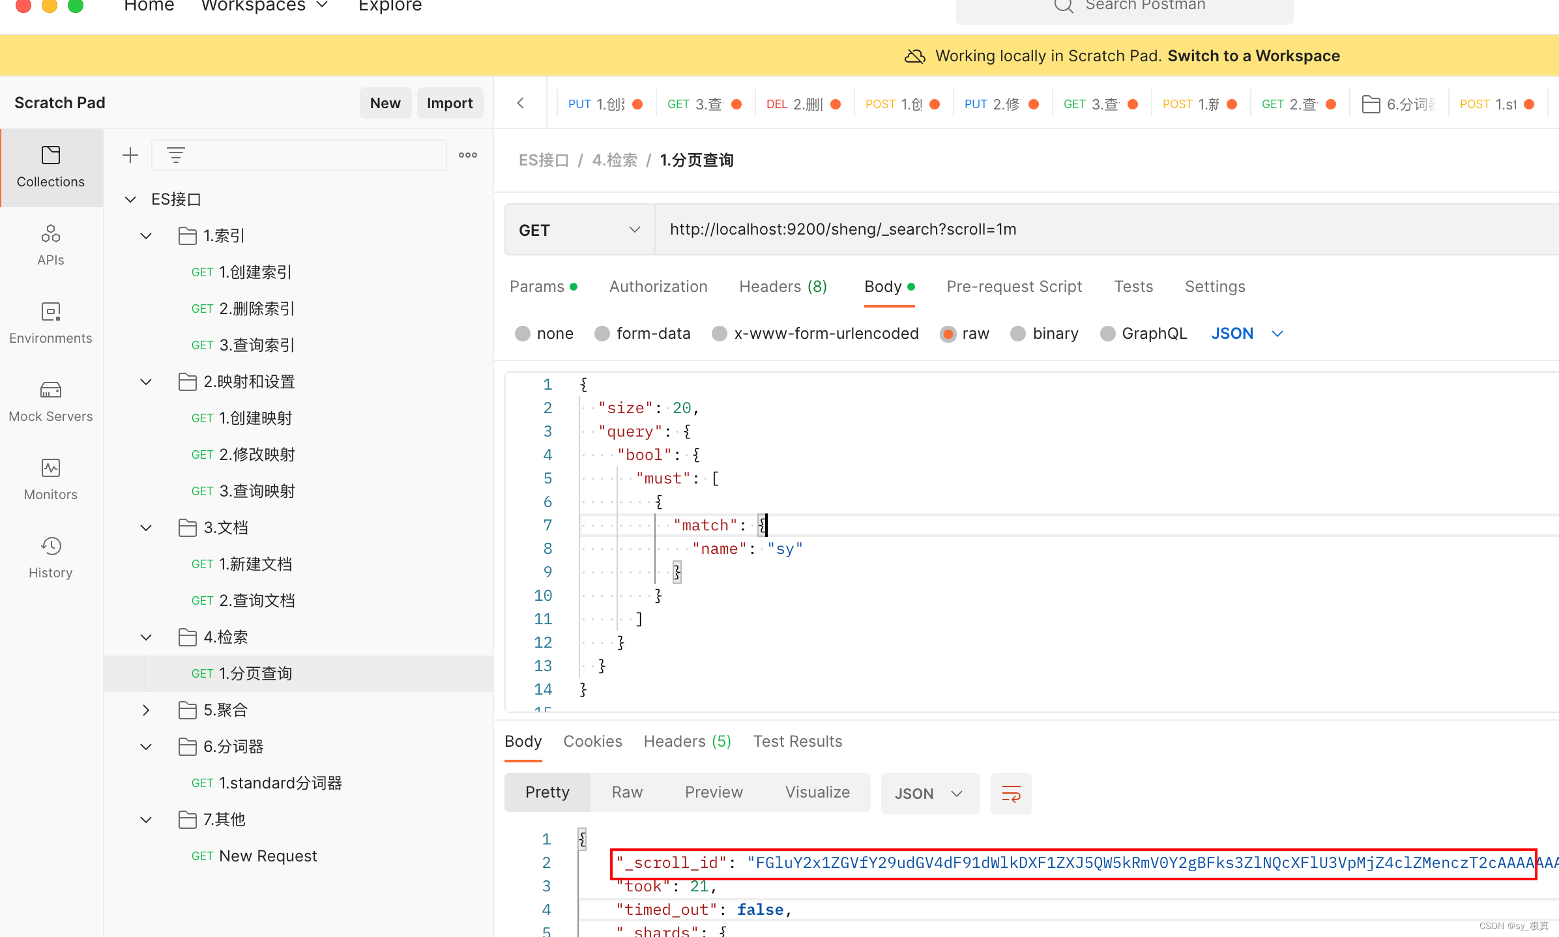
Task: Click the 1.索引 folder icon
Action: (x=188, y=236)
